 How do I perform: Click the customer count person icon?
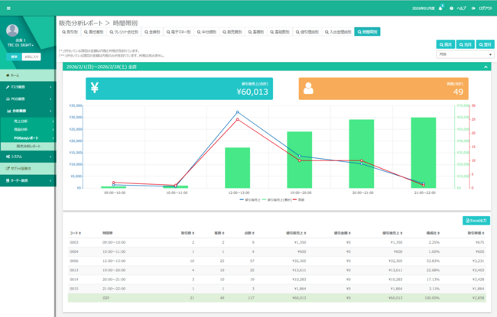308,88
